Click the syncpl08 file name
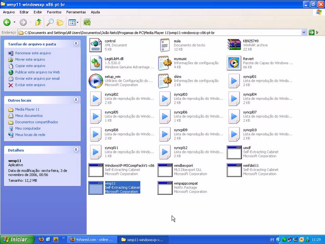The height and width of the screenshot is (244, 325). (111, 130)
